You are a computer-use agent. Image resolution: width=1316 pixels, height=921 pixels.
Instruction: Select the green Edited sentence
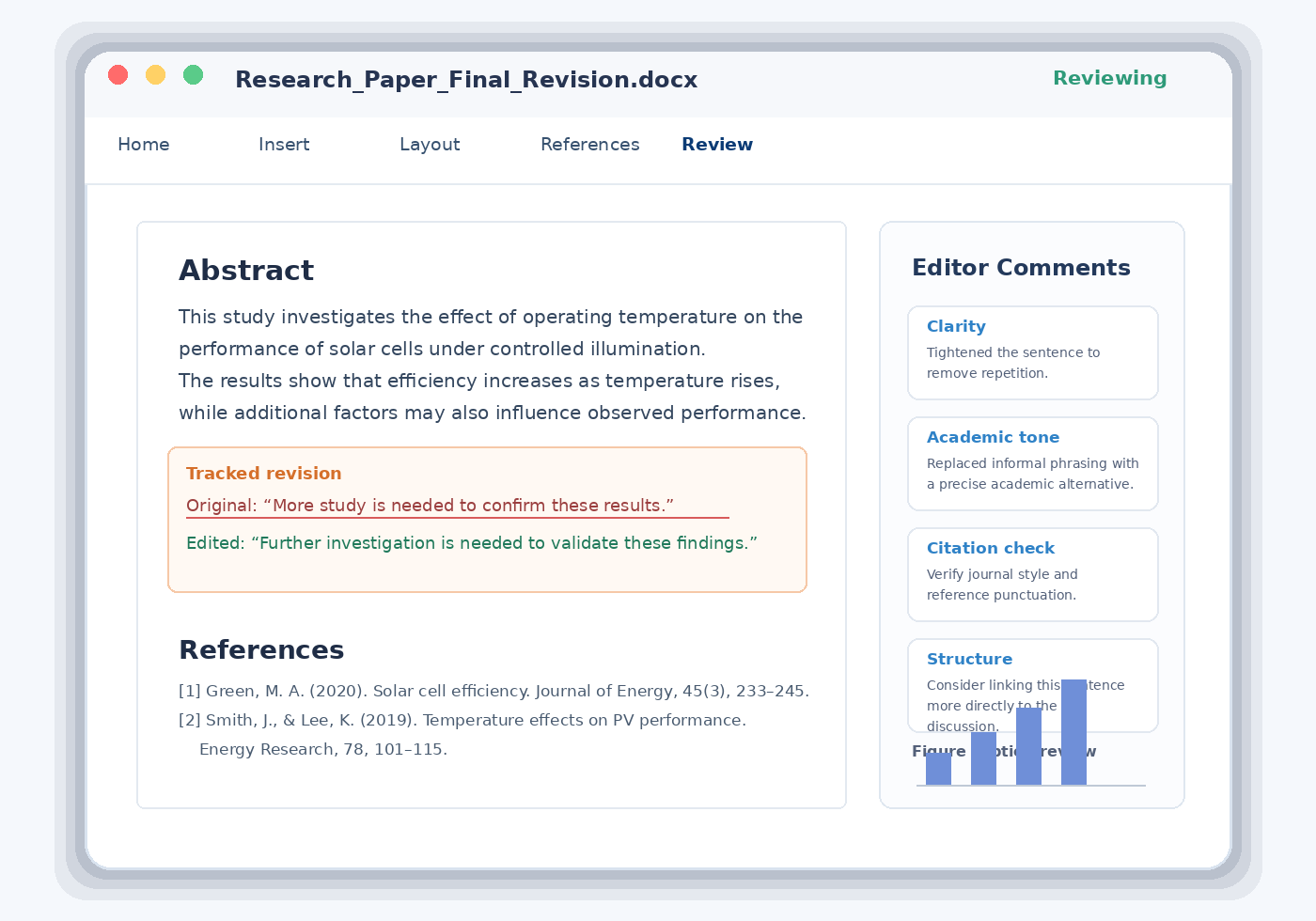pyautogui.click(x=472, y=543)
